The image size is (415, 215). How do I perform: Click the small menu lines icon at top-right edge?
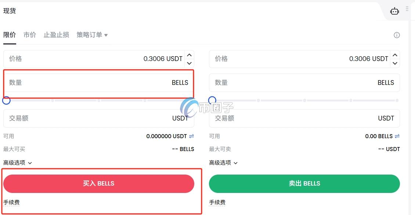coord(407,9)
